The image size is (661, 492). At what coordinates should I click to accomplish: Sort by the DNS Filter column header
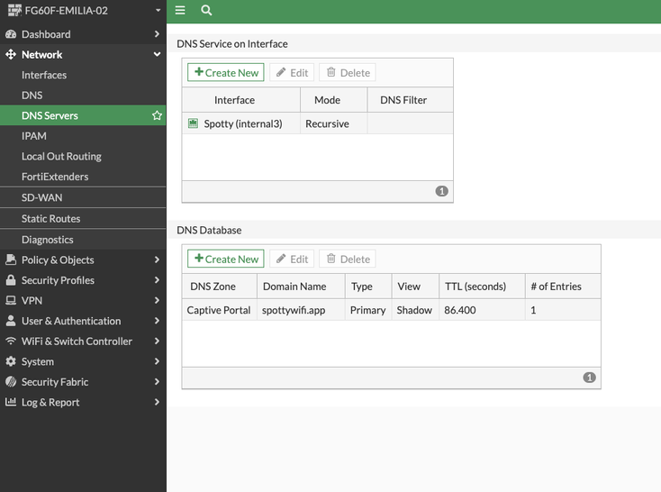[x=410, y=100]
